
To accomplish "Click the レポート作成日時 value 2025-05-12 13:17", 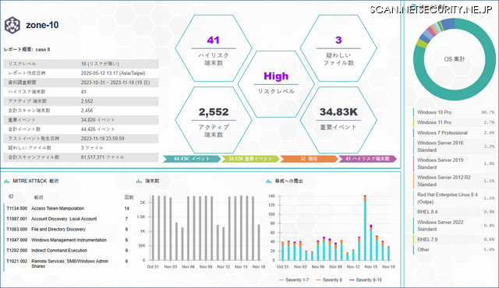I will click(x=113, y=73).
